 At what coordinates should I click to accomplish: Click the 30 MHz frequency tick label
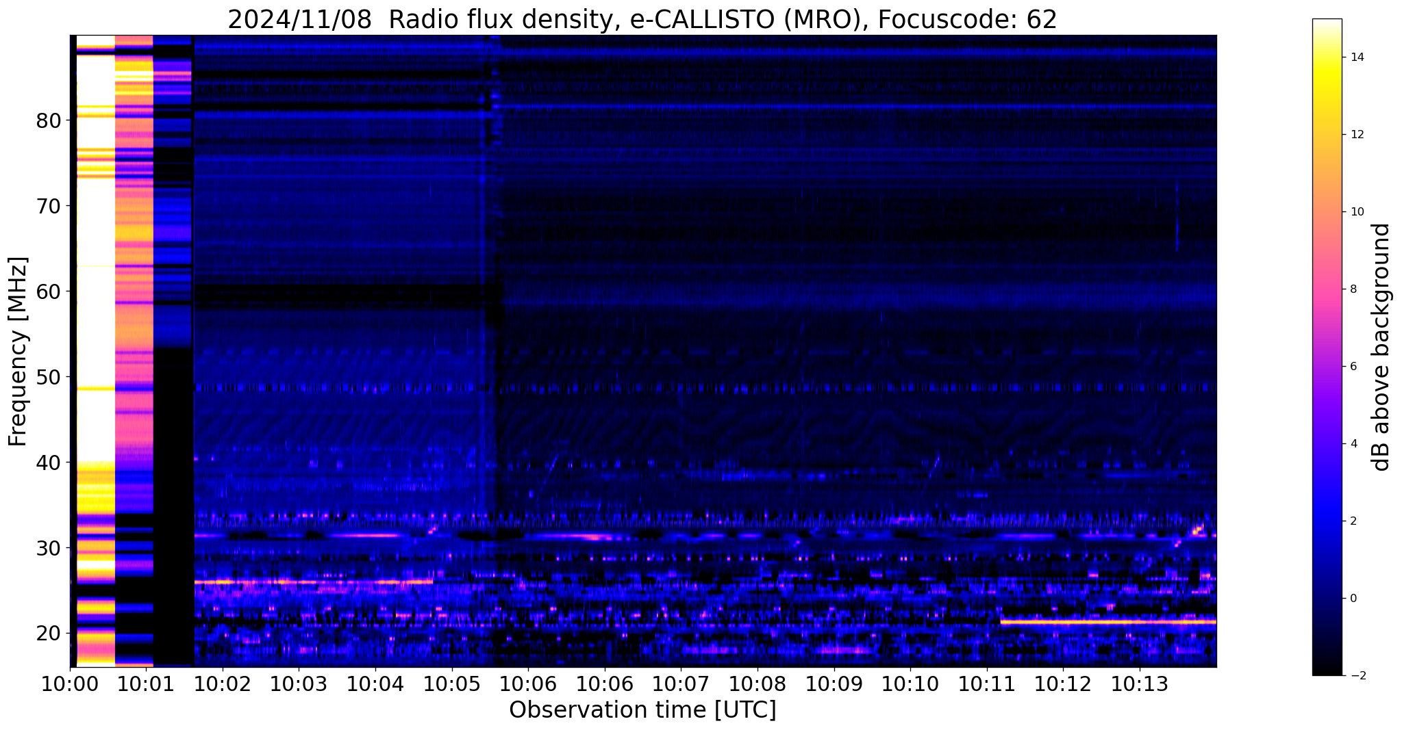pos(49,548)
